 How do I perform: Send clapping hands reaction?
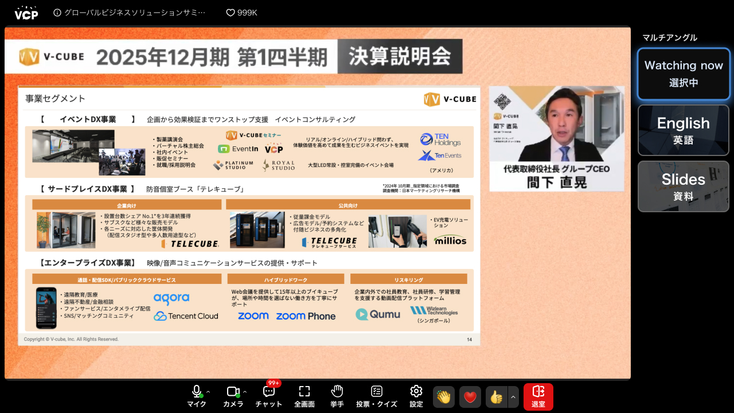pos(444,397)
